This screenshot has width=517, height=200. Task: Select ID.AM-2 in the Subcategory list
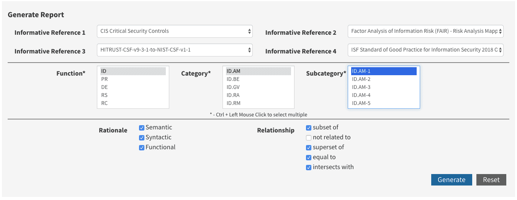click(x=384, y=79)
